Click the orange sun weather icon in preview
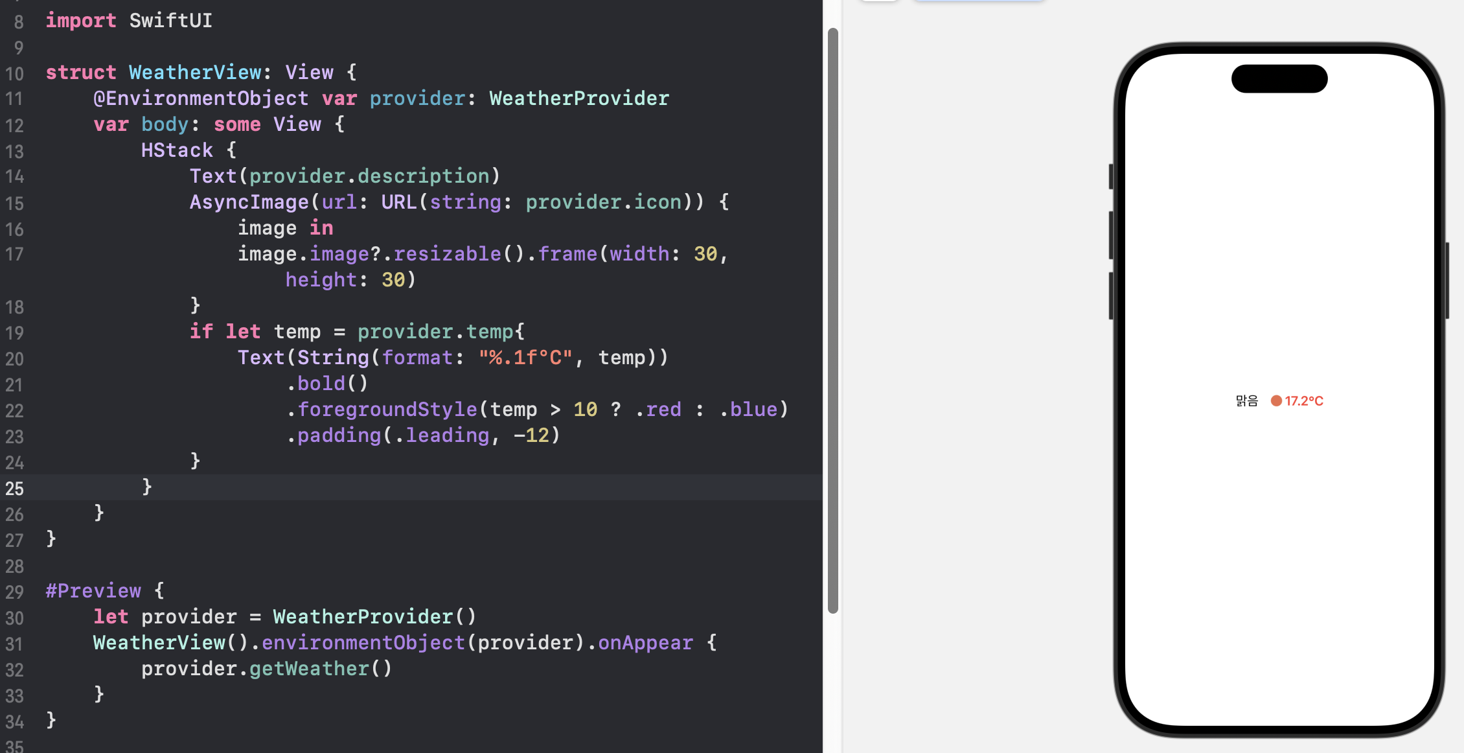 1275,401
